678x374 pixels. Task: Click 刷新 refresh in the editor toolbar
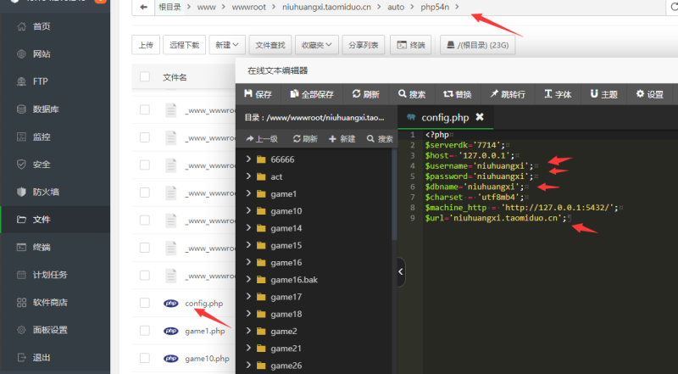366,94
